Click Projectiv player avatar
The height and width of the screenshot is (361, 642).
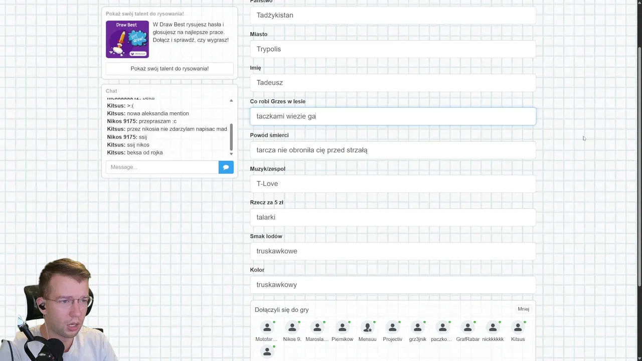[x=392, y=327]
